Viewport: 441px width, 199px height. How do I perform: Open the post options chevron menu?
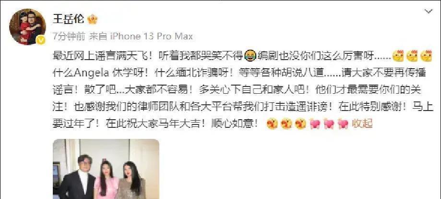(x=429, y=12)
